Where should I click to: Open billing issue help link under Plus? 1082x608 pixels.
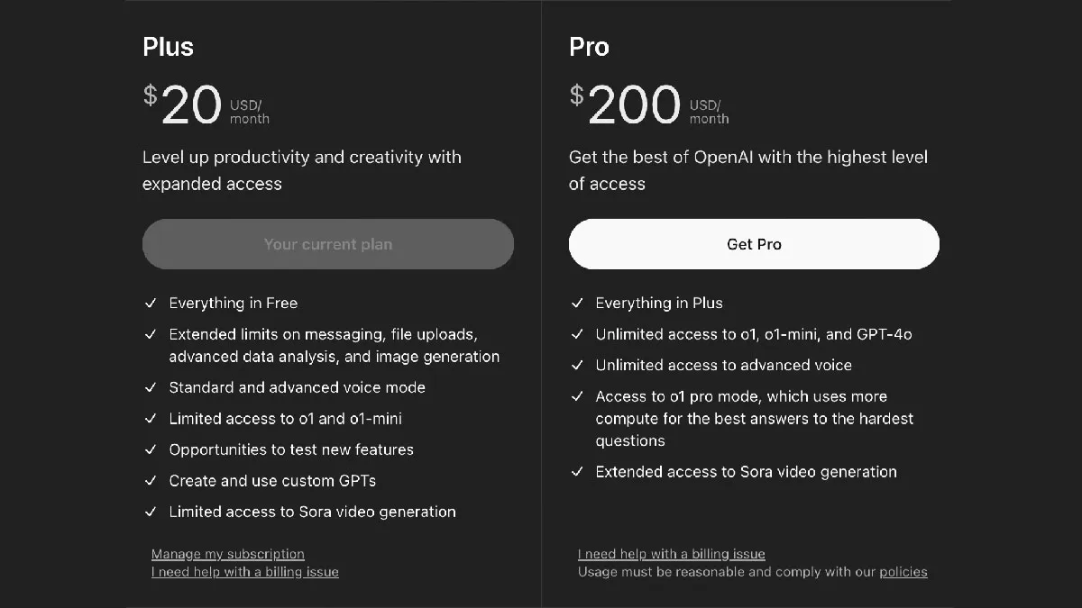tap(245, 572)
